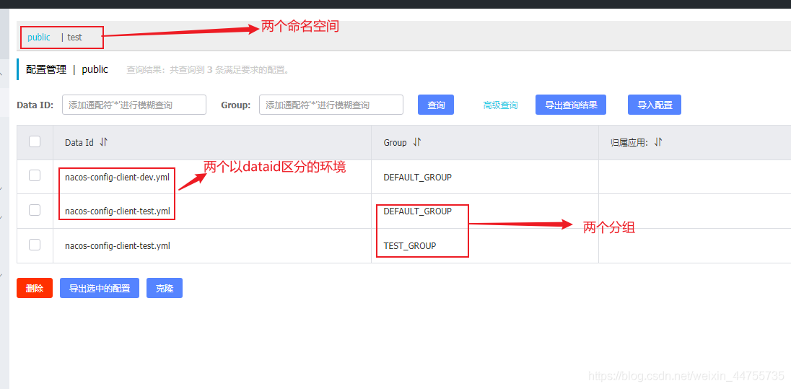Open 高级查询 advanced query link
This screenshot has height=389, width=791.
coord(500,105)
